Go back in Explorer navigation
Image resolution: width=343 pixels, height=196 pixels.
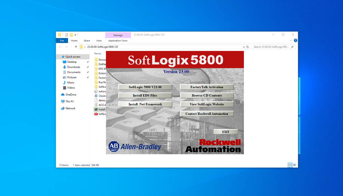pyautogui.click(x=60, y=47)
